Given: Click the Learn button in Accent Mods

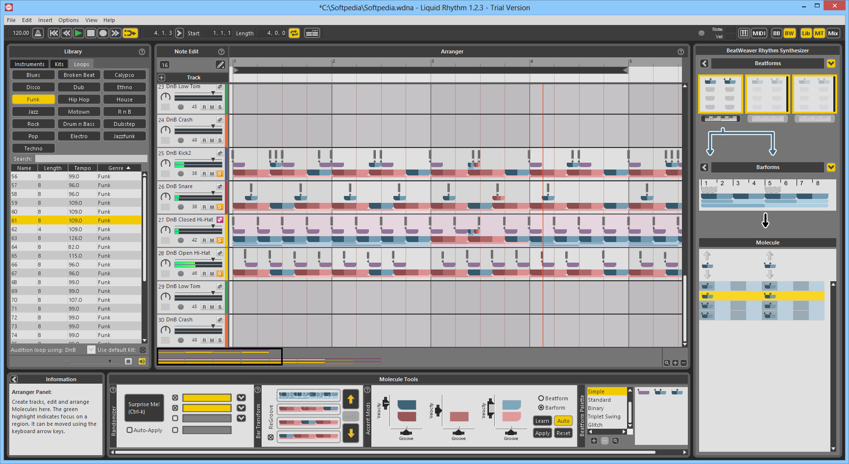Looking at the screenshot, I should pos(542,421).
